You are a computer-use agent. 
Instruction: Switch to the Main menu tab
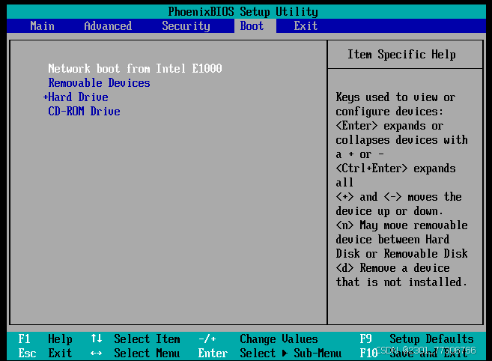(x=43, y=25)
